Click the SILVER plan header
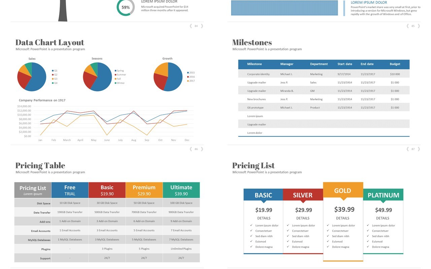The image size is (431, 269). tap(303, 195)
